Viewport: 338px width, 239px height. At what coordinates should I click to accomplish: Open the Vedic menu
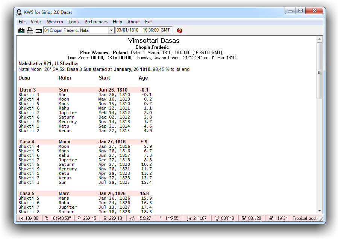[x=36, y=22]
